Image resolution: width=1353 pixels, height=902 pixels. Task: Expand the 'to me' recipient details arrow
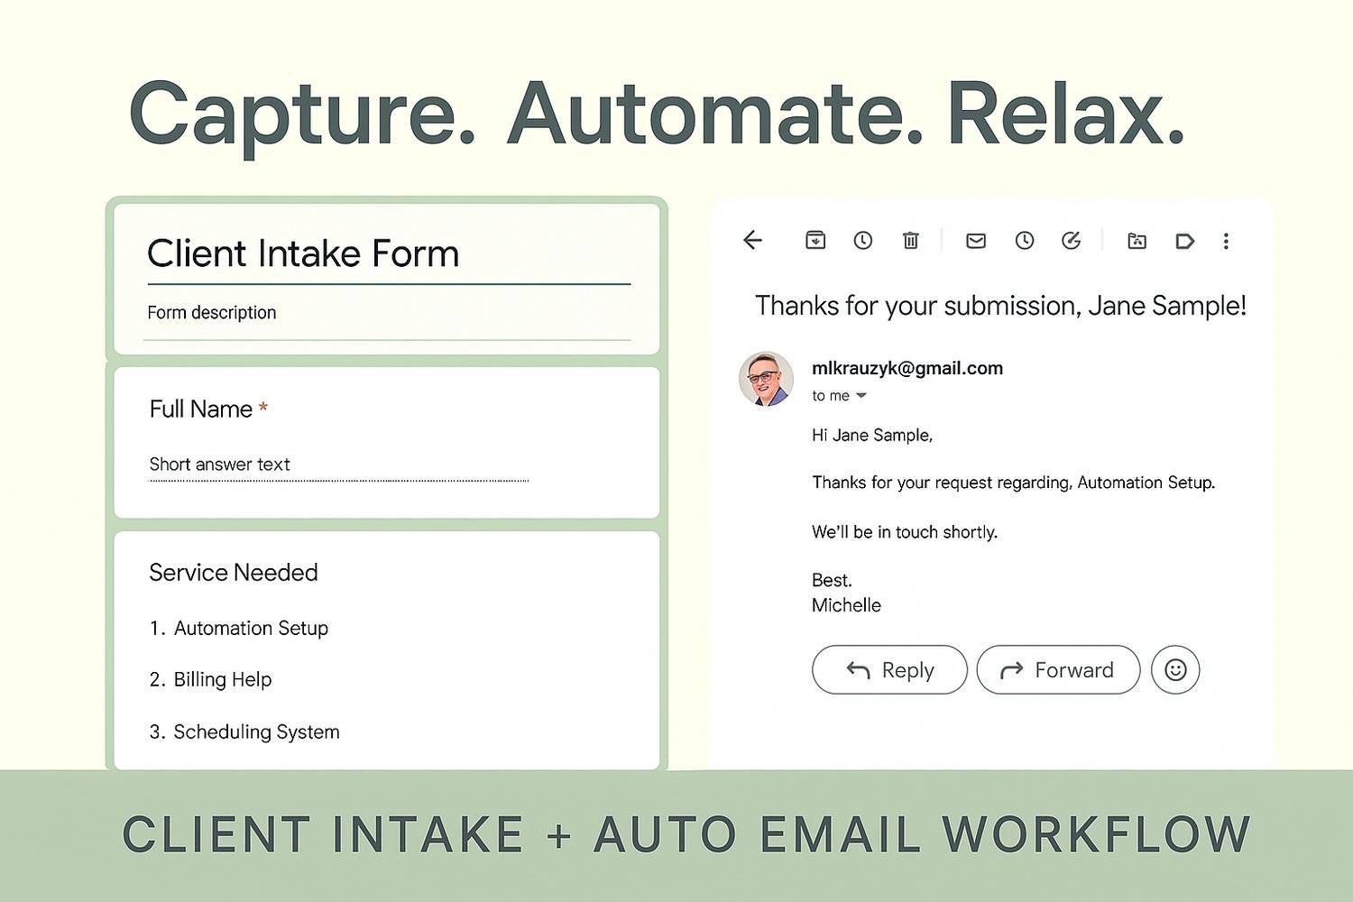(x=861, y=396)
